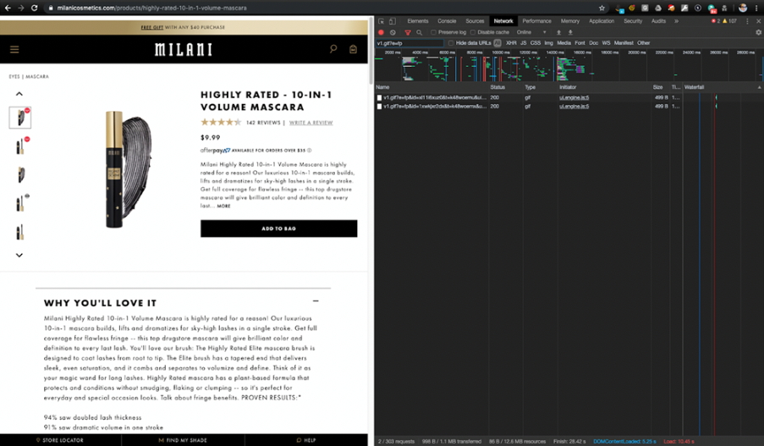Click the page's vertical scrollbar
The image size is (764, 446).
point(371,51)
